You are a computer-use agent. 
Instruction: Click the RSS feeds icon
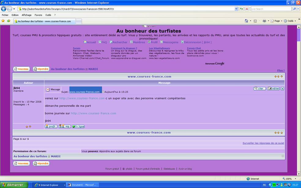coord(255,21)
